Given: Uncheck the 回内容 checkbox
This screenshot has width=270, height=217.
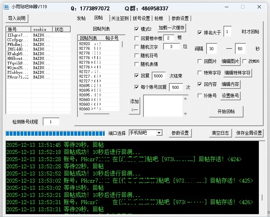Looking at the screenshot, I should tap(200, 85).
